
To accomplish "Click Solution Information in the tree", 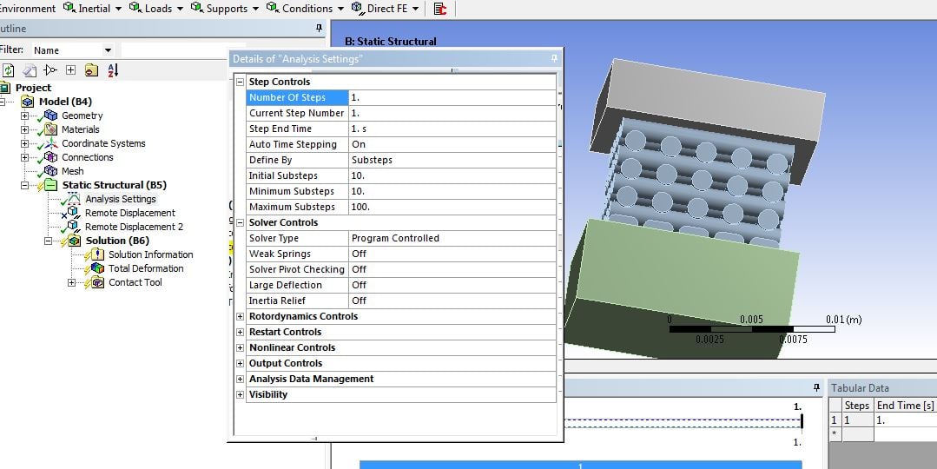I will [x=150, y=254].
